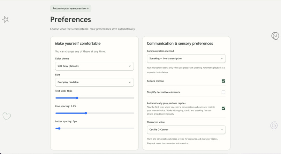The width and height of the screenshot is (281, 154).
Task: Click the Make yourself comfortable heading
Action: 78,43
